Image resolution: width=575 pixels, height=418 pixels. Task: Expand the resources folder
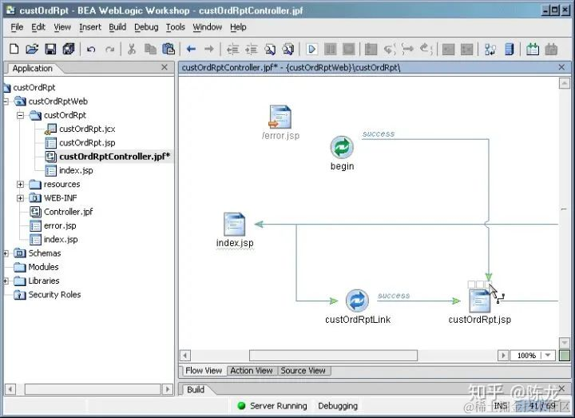[21, 185]
